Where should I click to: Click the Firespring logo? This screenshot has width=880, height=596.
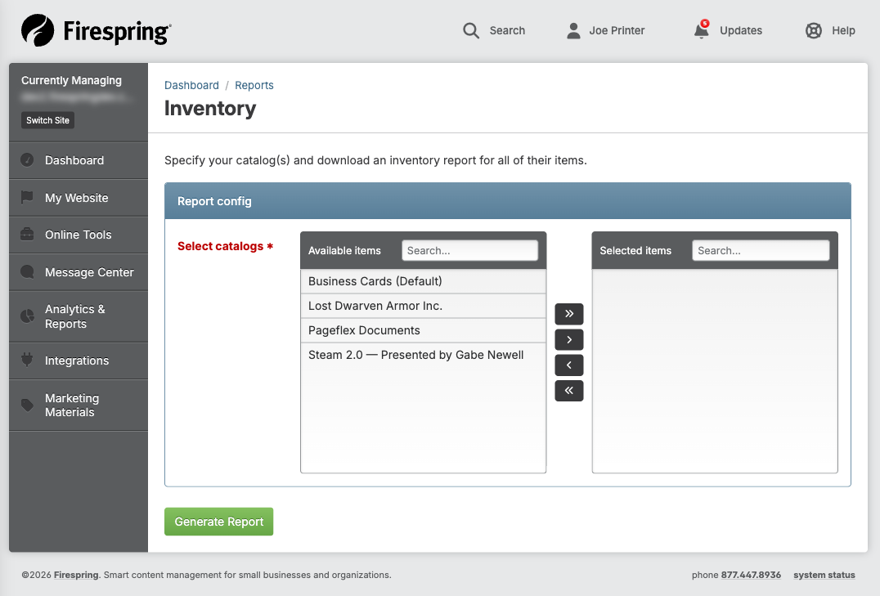tap(96, 30)
